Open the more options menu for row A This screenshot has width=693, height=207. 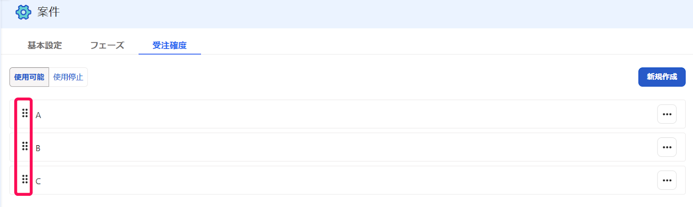(667, 114)
